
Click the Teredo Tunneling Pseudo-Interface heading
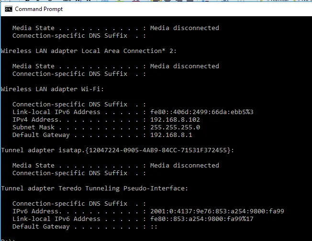coord(95,189)
